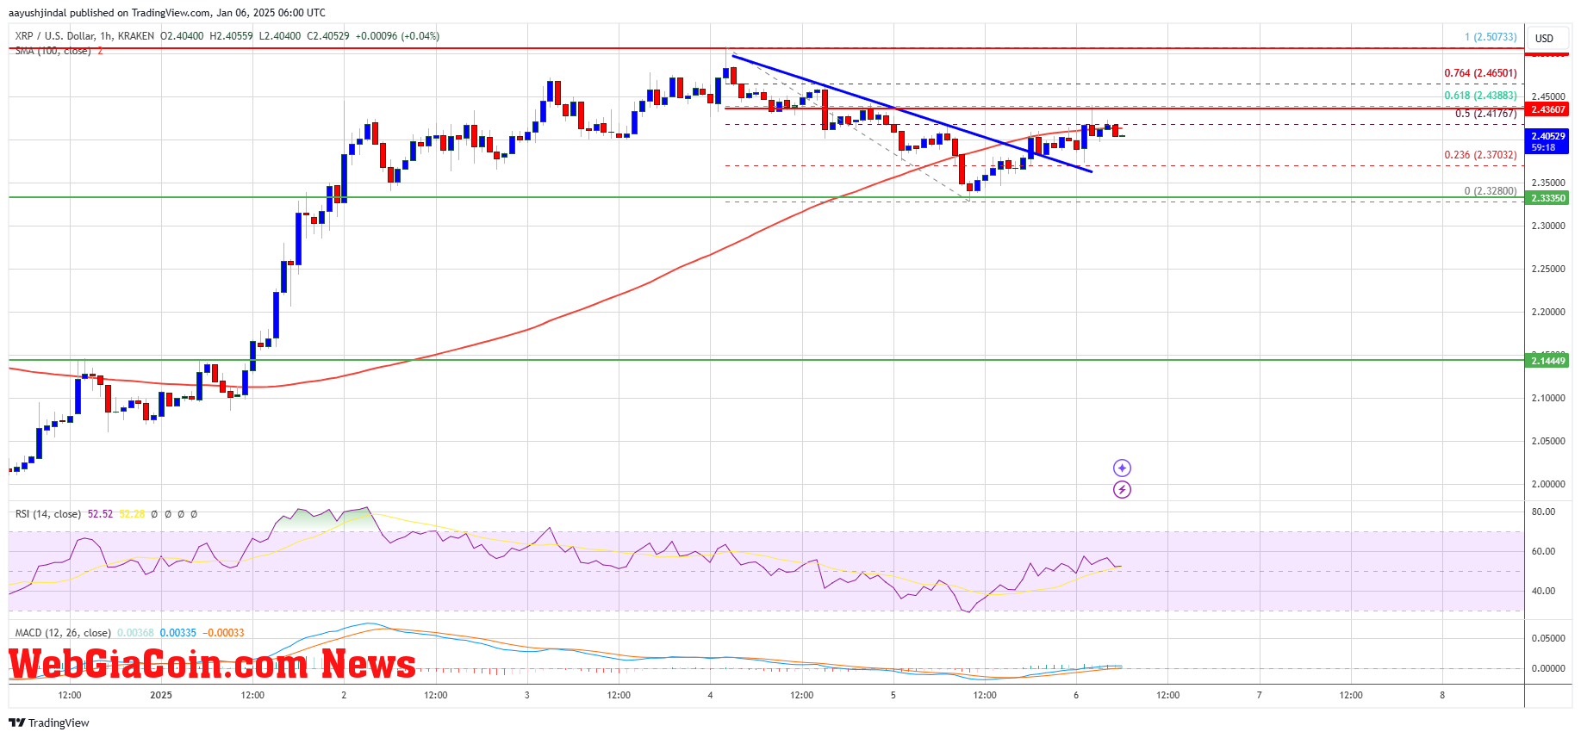This screenshot has height=738, width=1581.
Task: Select the Fibonacci 0.764 (2.46501) level label
Action: (1481, 74)
